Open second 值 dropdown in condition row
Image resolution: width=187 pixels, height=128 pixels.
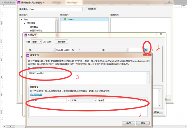[x=114, y=50]
